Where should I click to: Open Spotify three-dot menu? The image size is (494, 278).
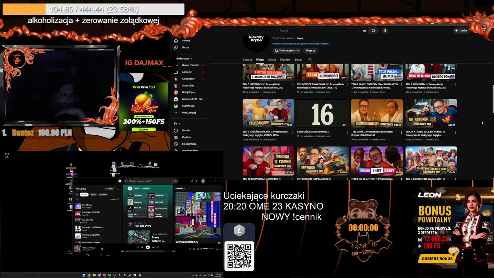point(76,181)
